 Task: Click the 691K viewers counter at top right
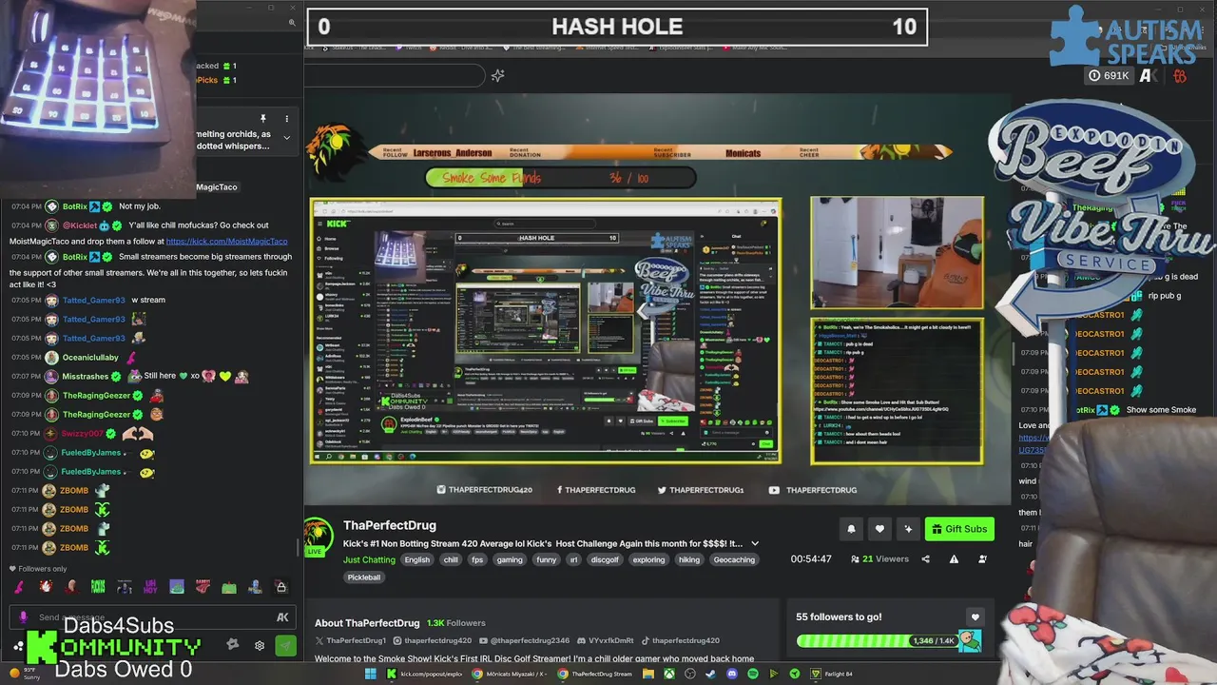pos(1110,75)
